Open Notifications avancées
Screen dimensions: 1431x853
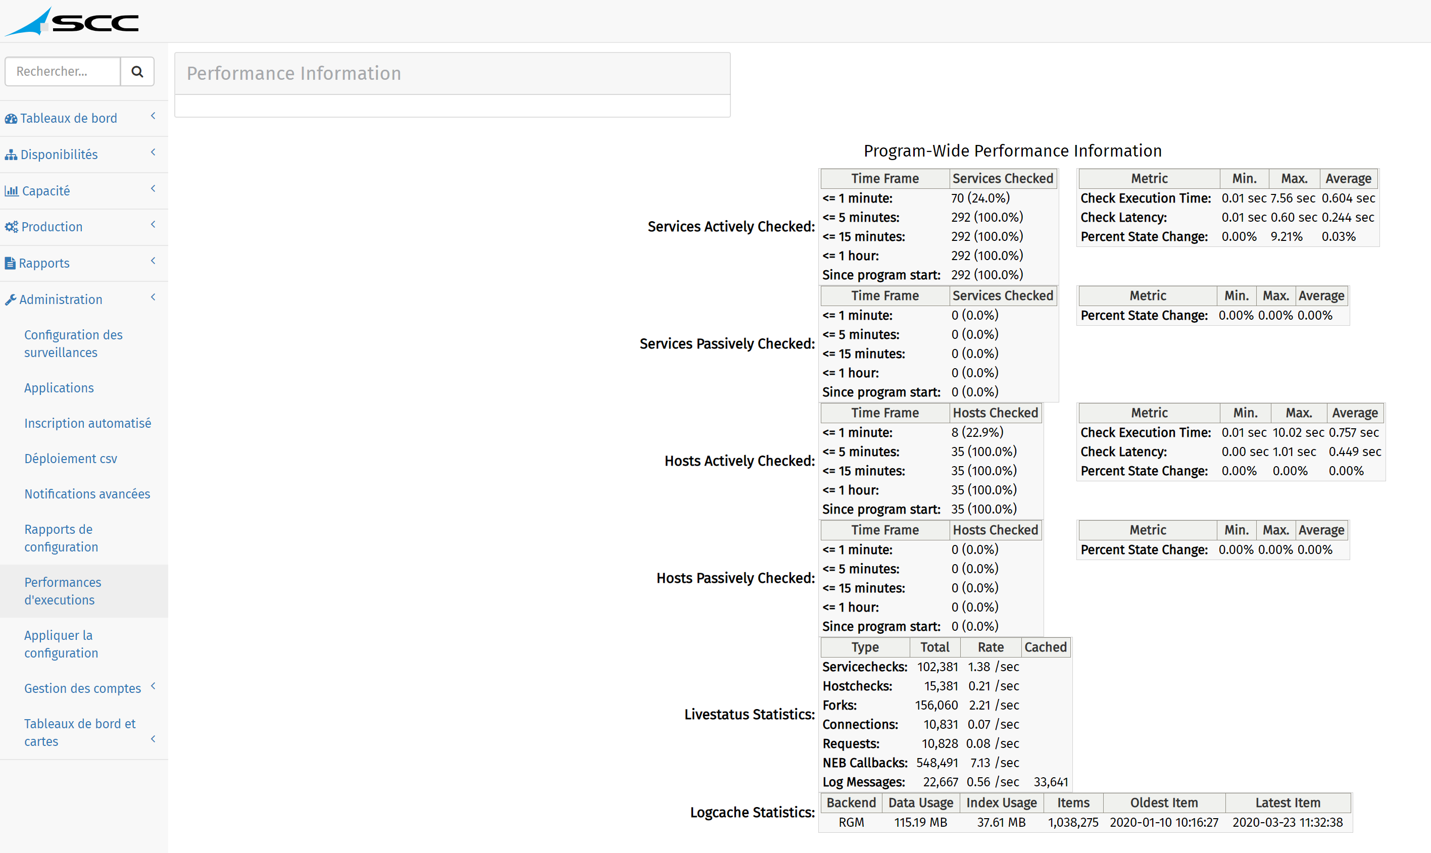tap(87, 494)
